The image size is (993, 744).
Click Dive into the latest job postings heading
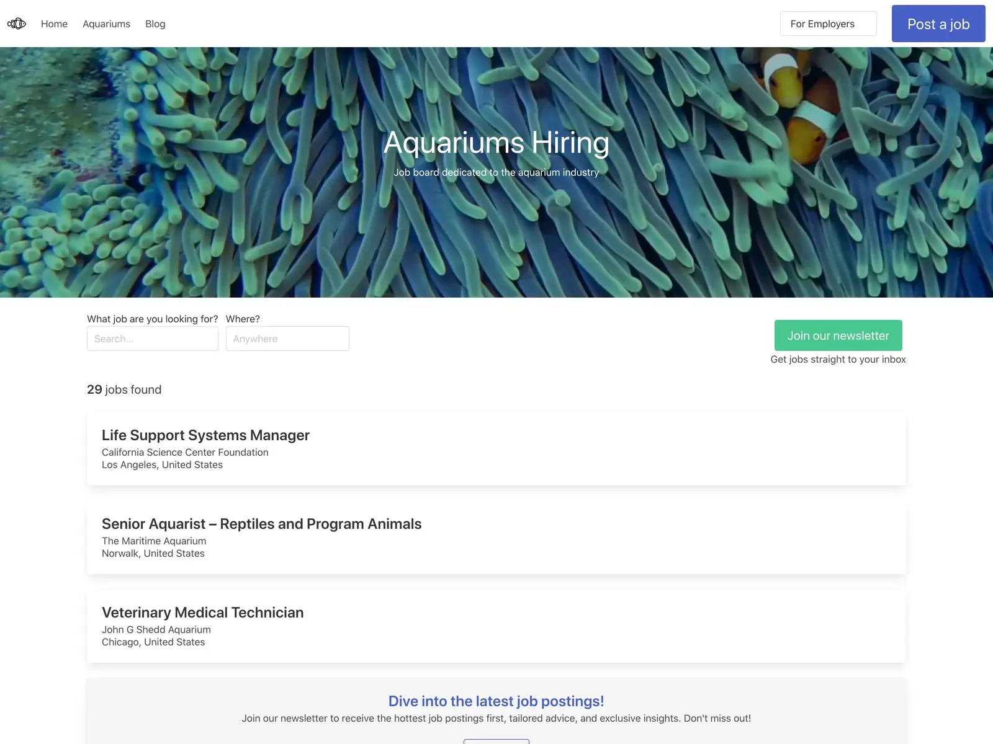[x=496, y=701]
